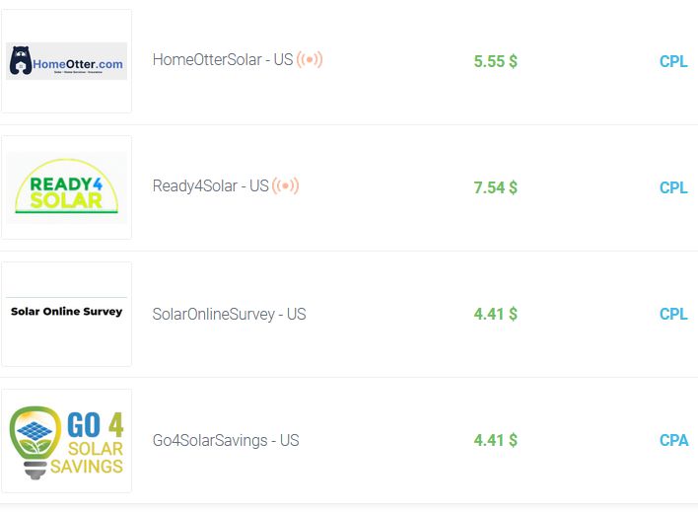
Task: Click the HomeOtter.com text in the logo
Action: coord(79,65)
